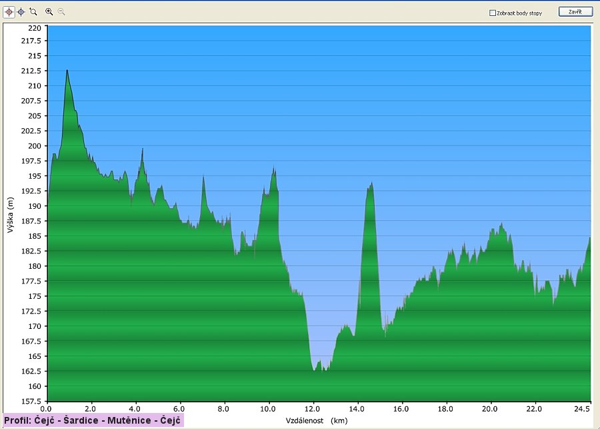This screenshot has width=600, height=429.
Task: Click the 157.5 label on the elevation axis
Action: point(33,401)
